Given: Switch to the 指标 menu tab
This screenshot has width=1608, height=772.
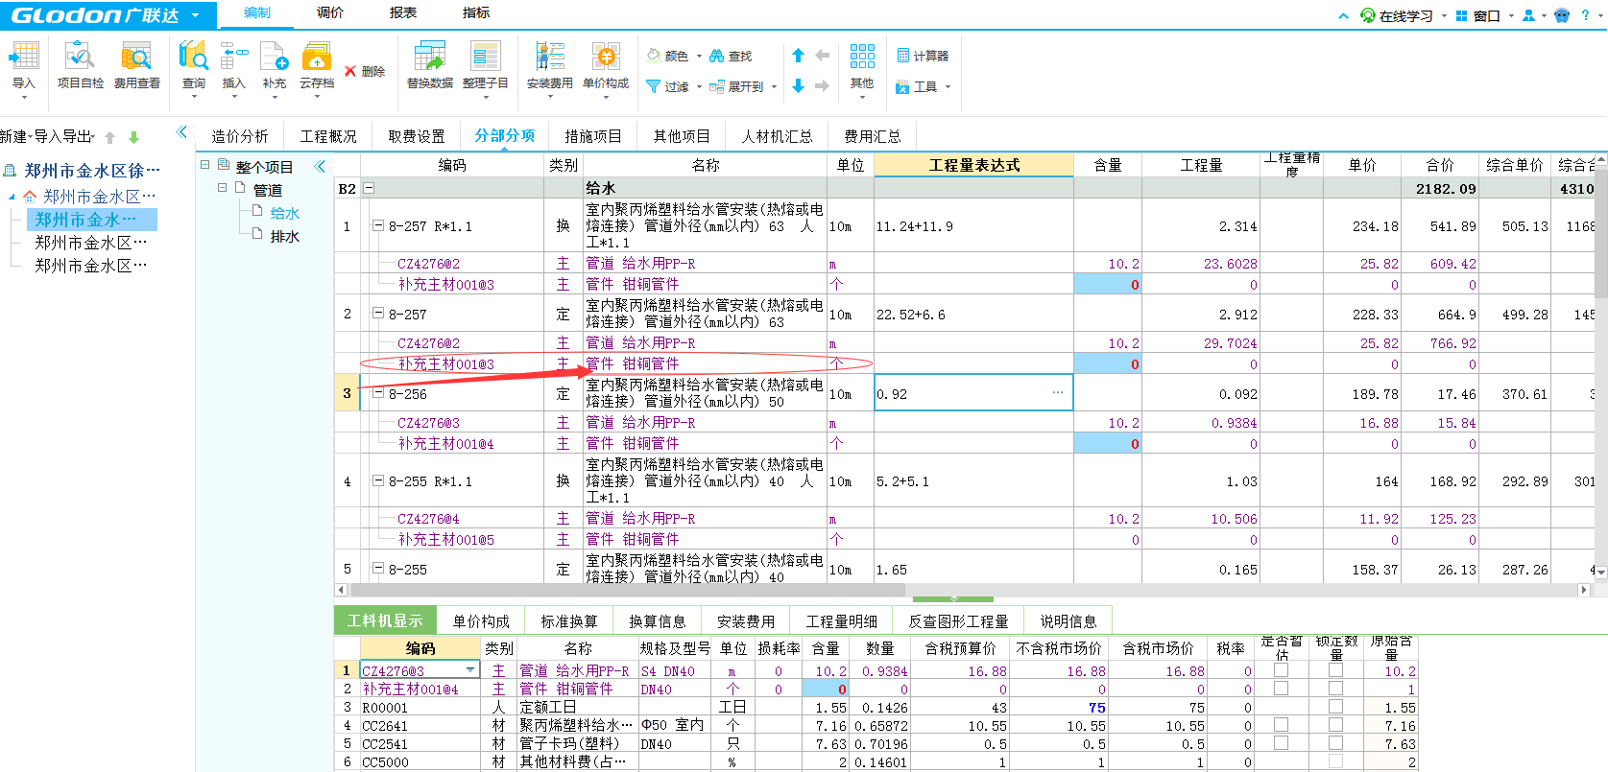Looking at the screenshot, I should tap(476, 12).
